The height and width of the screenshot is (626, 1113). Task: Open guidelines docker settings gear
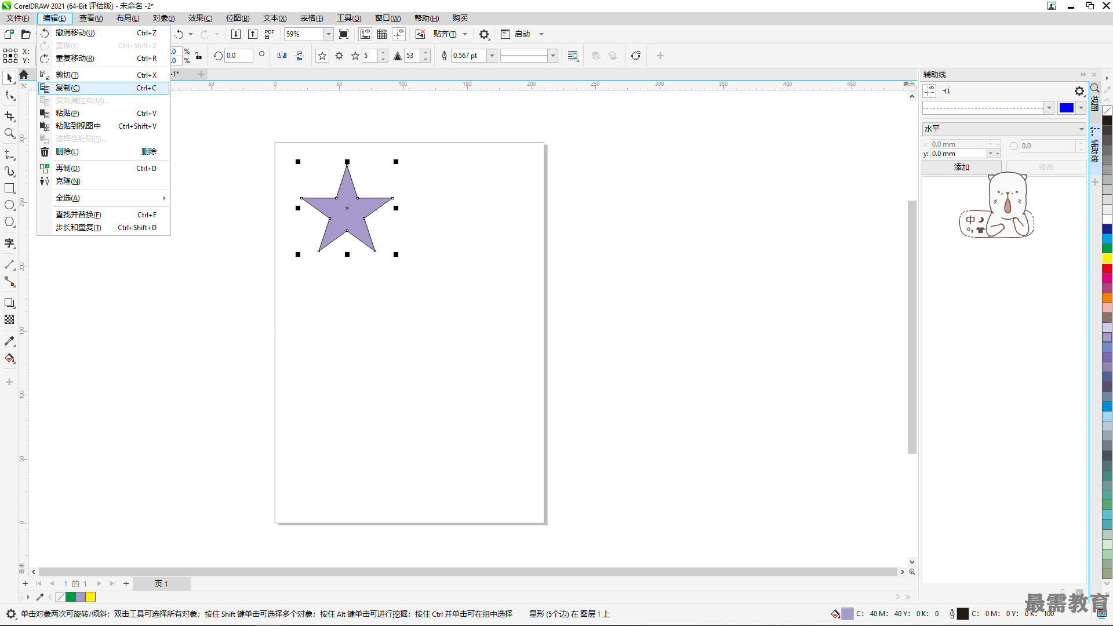tap(1079, 91)
